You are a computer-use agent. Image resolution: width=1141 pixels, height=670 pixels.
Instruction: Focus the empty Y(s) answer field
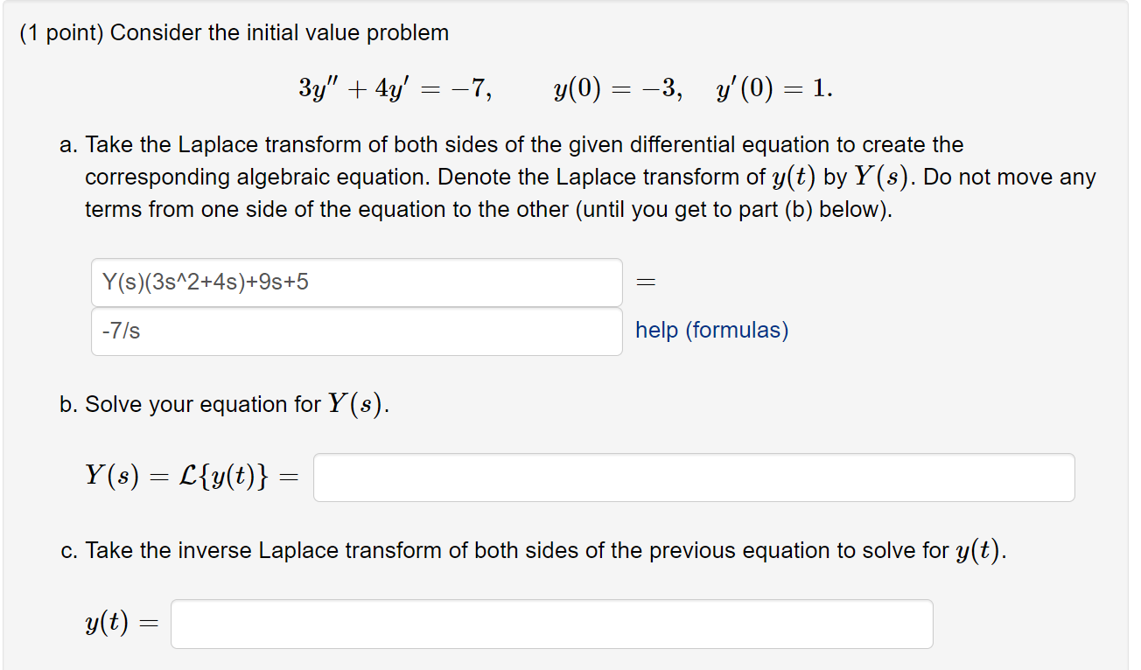(694, 478)
